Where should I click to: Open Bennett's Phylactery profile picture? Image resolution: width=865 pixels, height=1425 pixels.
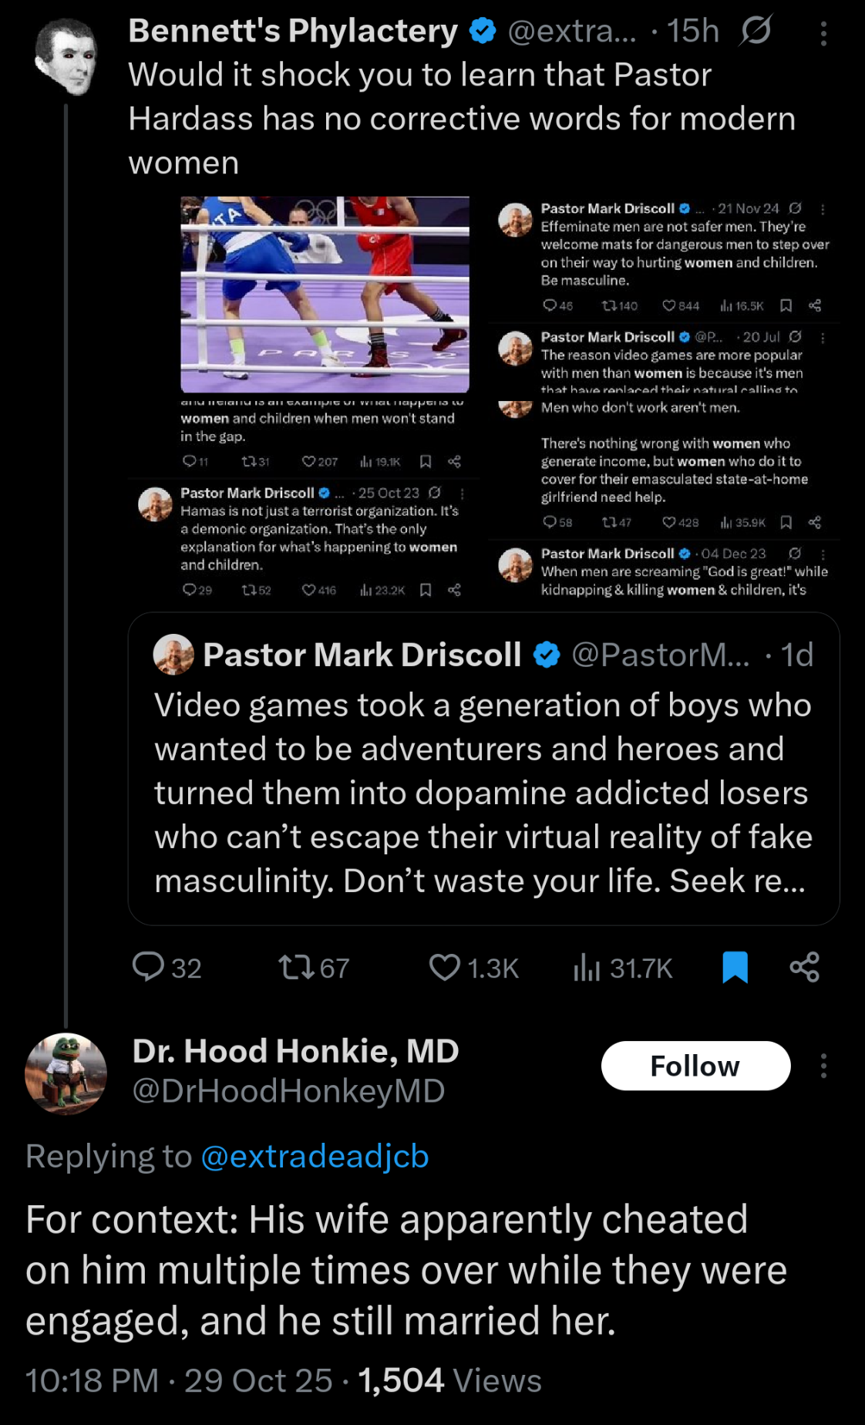coord(67,57)
